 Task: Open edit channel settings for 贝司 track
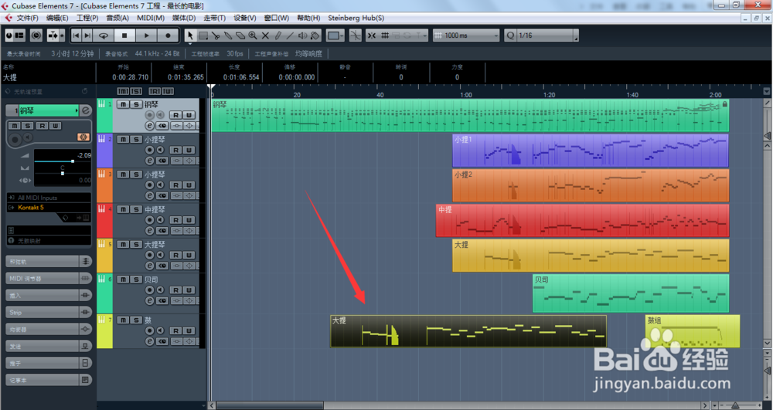(150, 300)
